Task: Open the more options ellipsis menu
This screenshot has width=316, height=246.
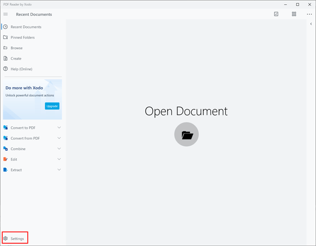Action: coord(309,14)
